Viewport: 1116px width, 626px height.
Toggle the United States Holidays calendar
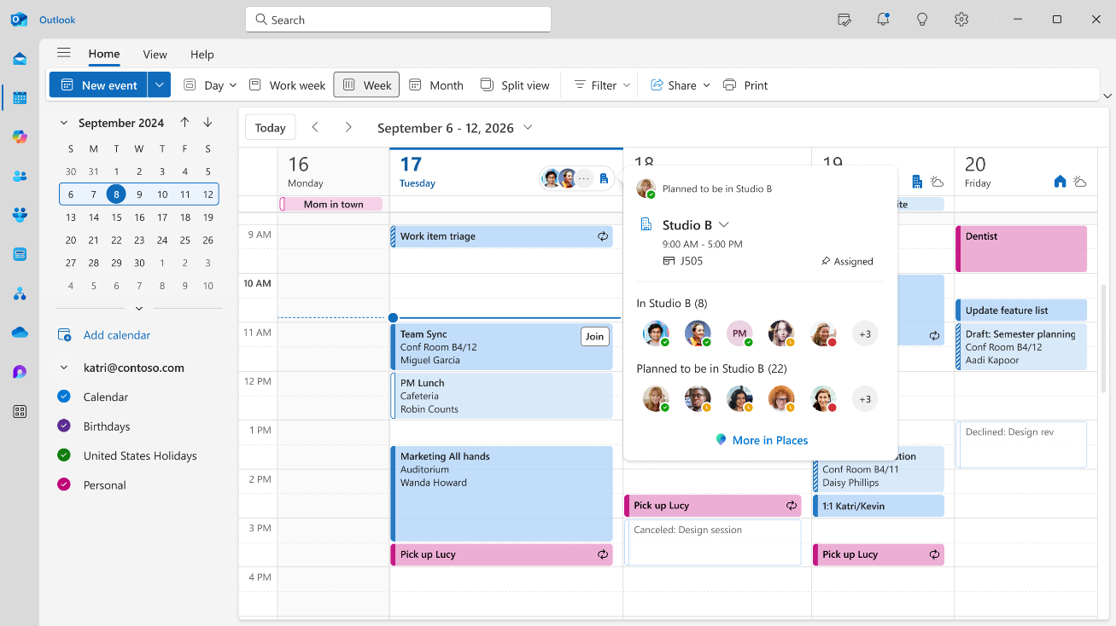tap(63, 455)
